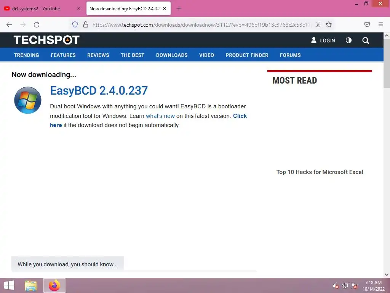Click the EasyBCD Windows orb icon
The image size is (390, 293).
(27, 100)
